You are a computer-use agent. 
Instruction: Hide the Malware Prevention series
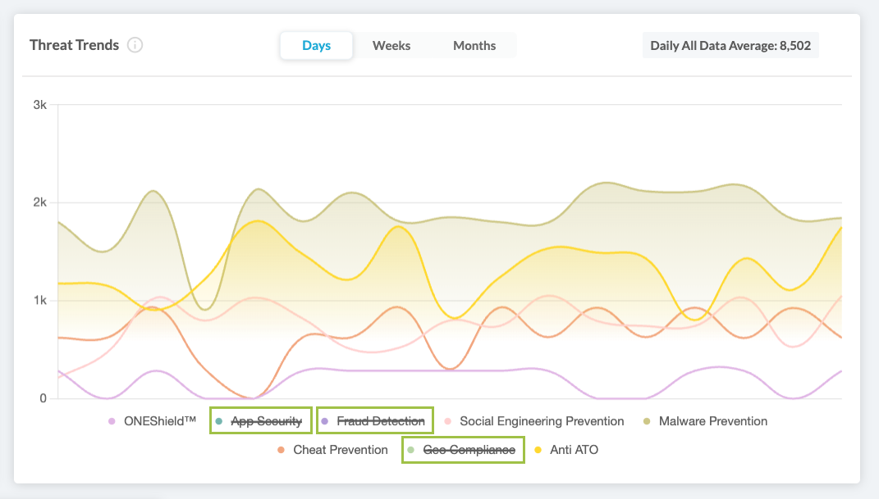click(x=712, y=421)
